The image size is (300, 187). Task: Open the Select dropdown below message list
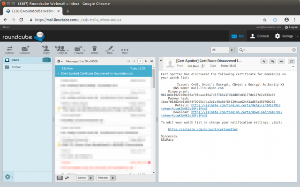[83, 178]
